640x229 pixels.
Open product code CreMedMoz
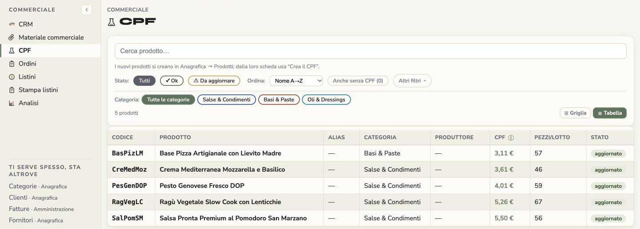[x=129, y=169]
